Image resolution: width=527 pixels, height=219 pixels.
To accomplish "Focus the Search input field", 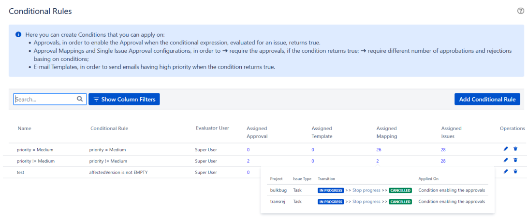I will [x=45, y=99].
